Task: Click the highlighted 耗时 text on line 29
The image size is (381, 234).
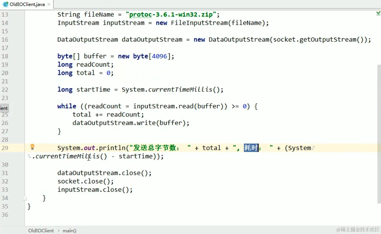Action: pos(251,148)
